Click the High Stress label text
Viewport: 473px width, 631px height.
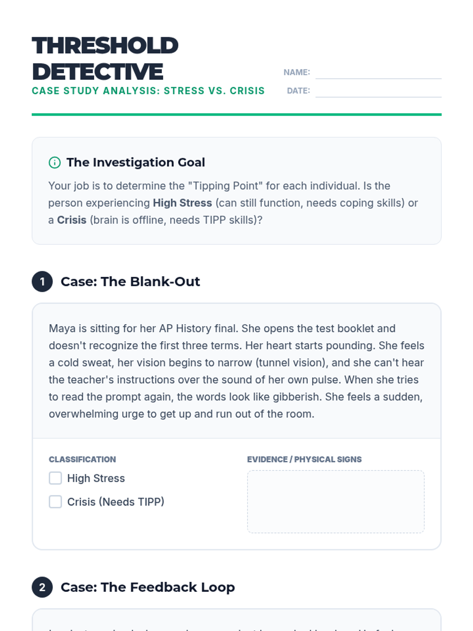[96, 478]
